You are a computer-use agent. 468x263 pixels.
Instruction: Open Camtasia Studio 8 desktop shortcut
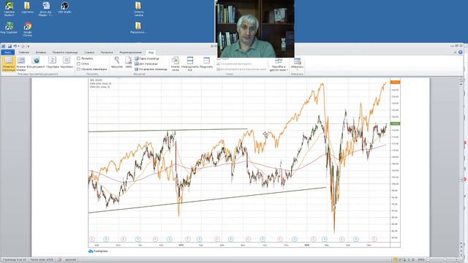click(9, 9)
